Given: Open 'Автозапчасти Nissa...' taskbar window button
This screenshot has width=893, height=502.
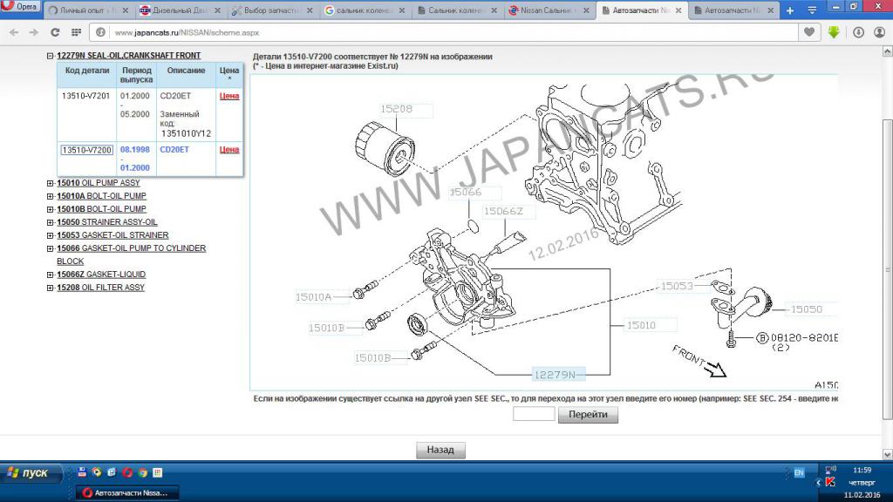Looking at the screenshot, I should [x=127, y=493].
